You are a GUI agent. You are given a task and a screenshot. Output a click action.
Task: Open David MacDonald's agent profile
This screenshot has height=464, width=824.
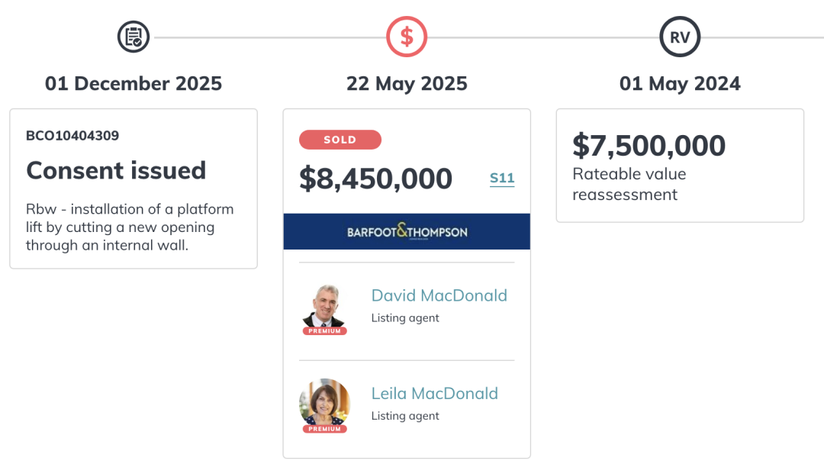point(439,295)
